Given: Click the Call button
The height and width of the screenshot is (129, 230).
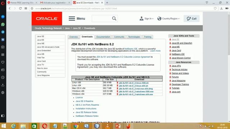Looking at the screenshot, I should [x=192, y=19].
